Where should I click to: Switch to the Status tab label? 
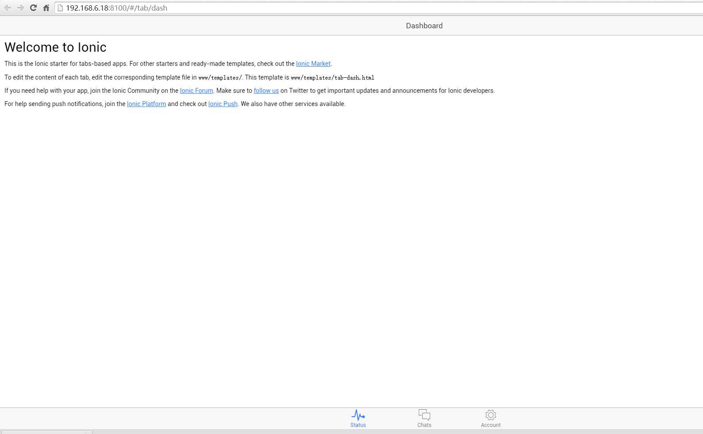(x=358, y=425)
